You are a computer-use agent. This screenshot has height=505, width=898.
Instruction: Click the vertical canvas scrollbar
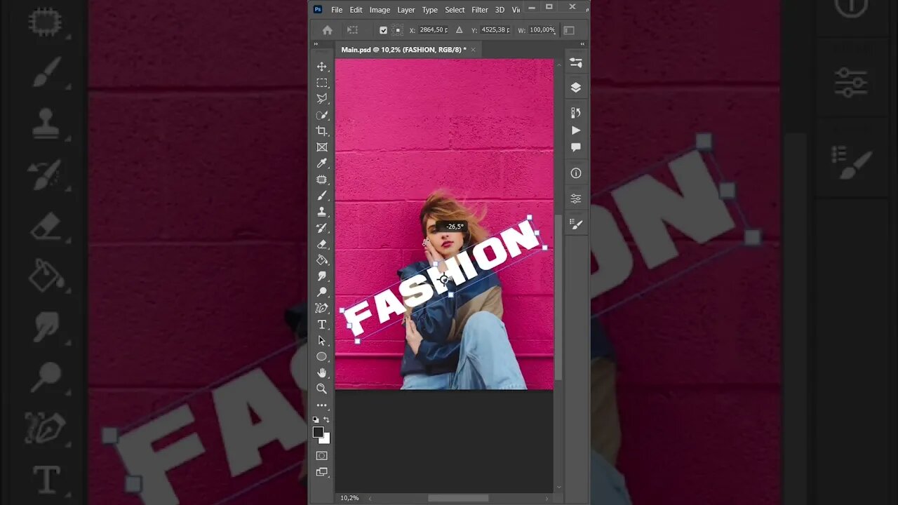[558, 297]
